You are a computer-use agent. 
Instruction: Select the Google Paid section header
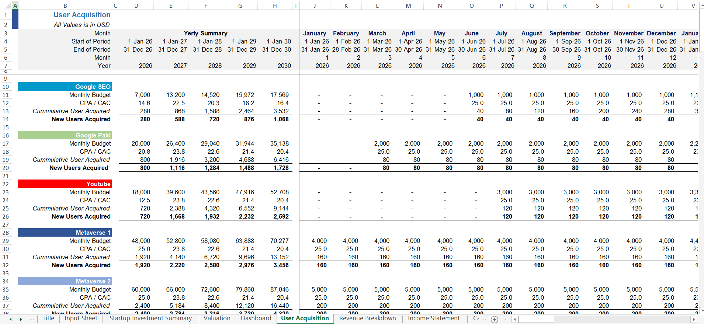pyautogui.click(x=65, y=135)
